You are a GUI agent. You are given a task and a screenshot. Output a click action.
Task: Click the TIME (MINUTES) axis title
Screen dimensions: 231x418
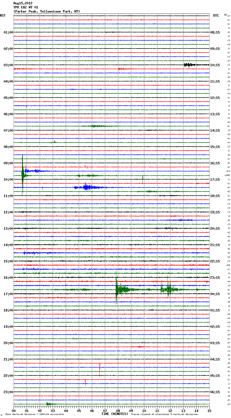[115, 414]
